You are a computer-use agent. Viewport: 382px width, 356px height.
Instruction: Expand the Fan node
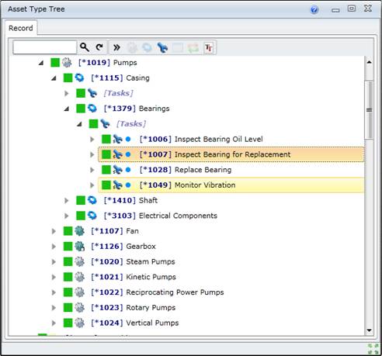[x=54, y=231]
